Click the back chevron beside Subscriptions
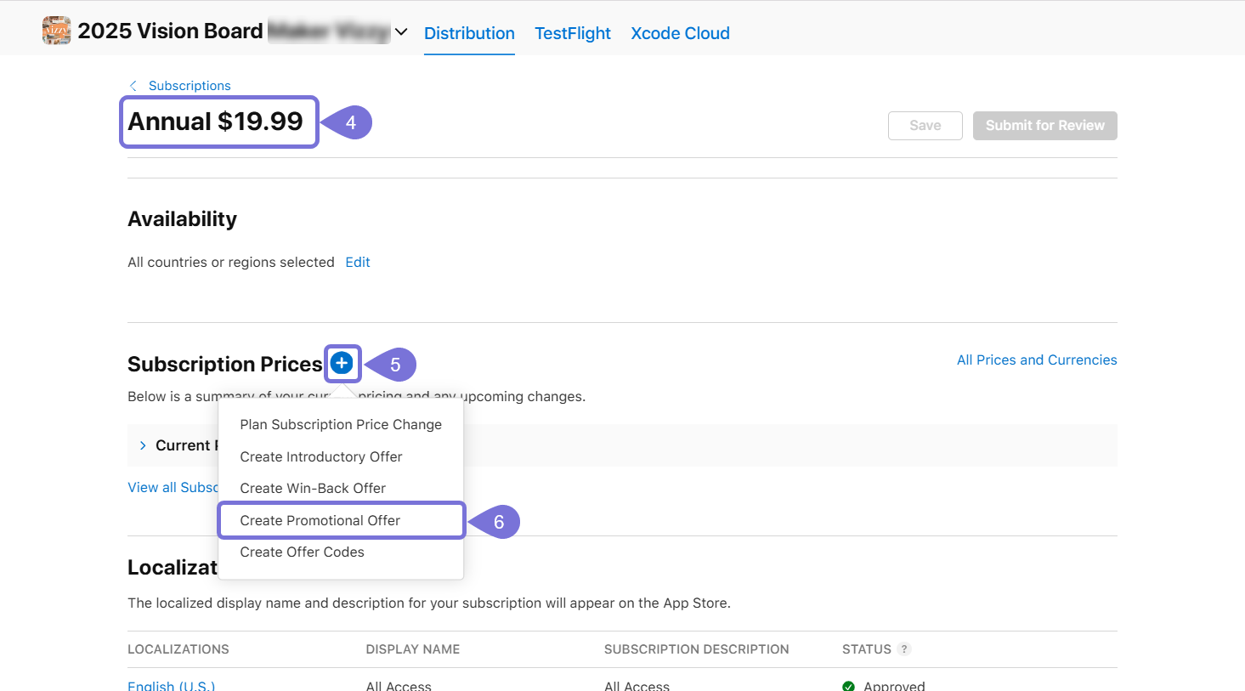This screenshot has width=1245, height=691. (x=133, y=85)
